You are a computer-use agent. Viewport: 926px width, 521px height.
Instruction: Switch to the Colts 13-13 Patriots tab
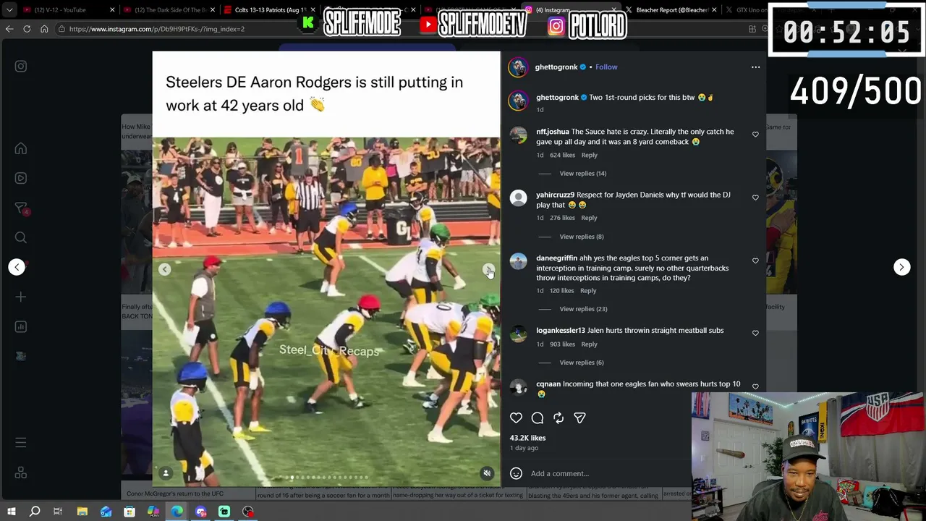click(269, 10)
